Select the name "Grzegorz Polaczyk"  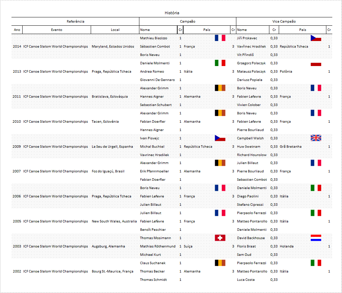pyautogui.click(x=251, y=63)
